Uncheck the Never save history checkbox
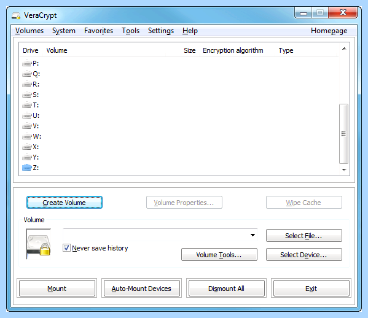 pyautogui.click(x=66, y=247)
